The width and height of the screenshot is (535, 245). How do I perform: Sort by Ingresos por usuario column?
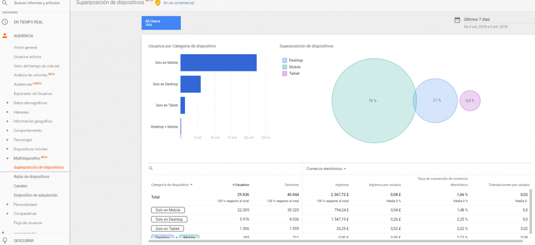[x=385, y=185]
